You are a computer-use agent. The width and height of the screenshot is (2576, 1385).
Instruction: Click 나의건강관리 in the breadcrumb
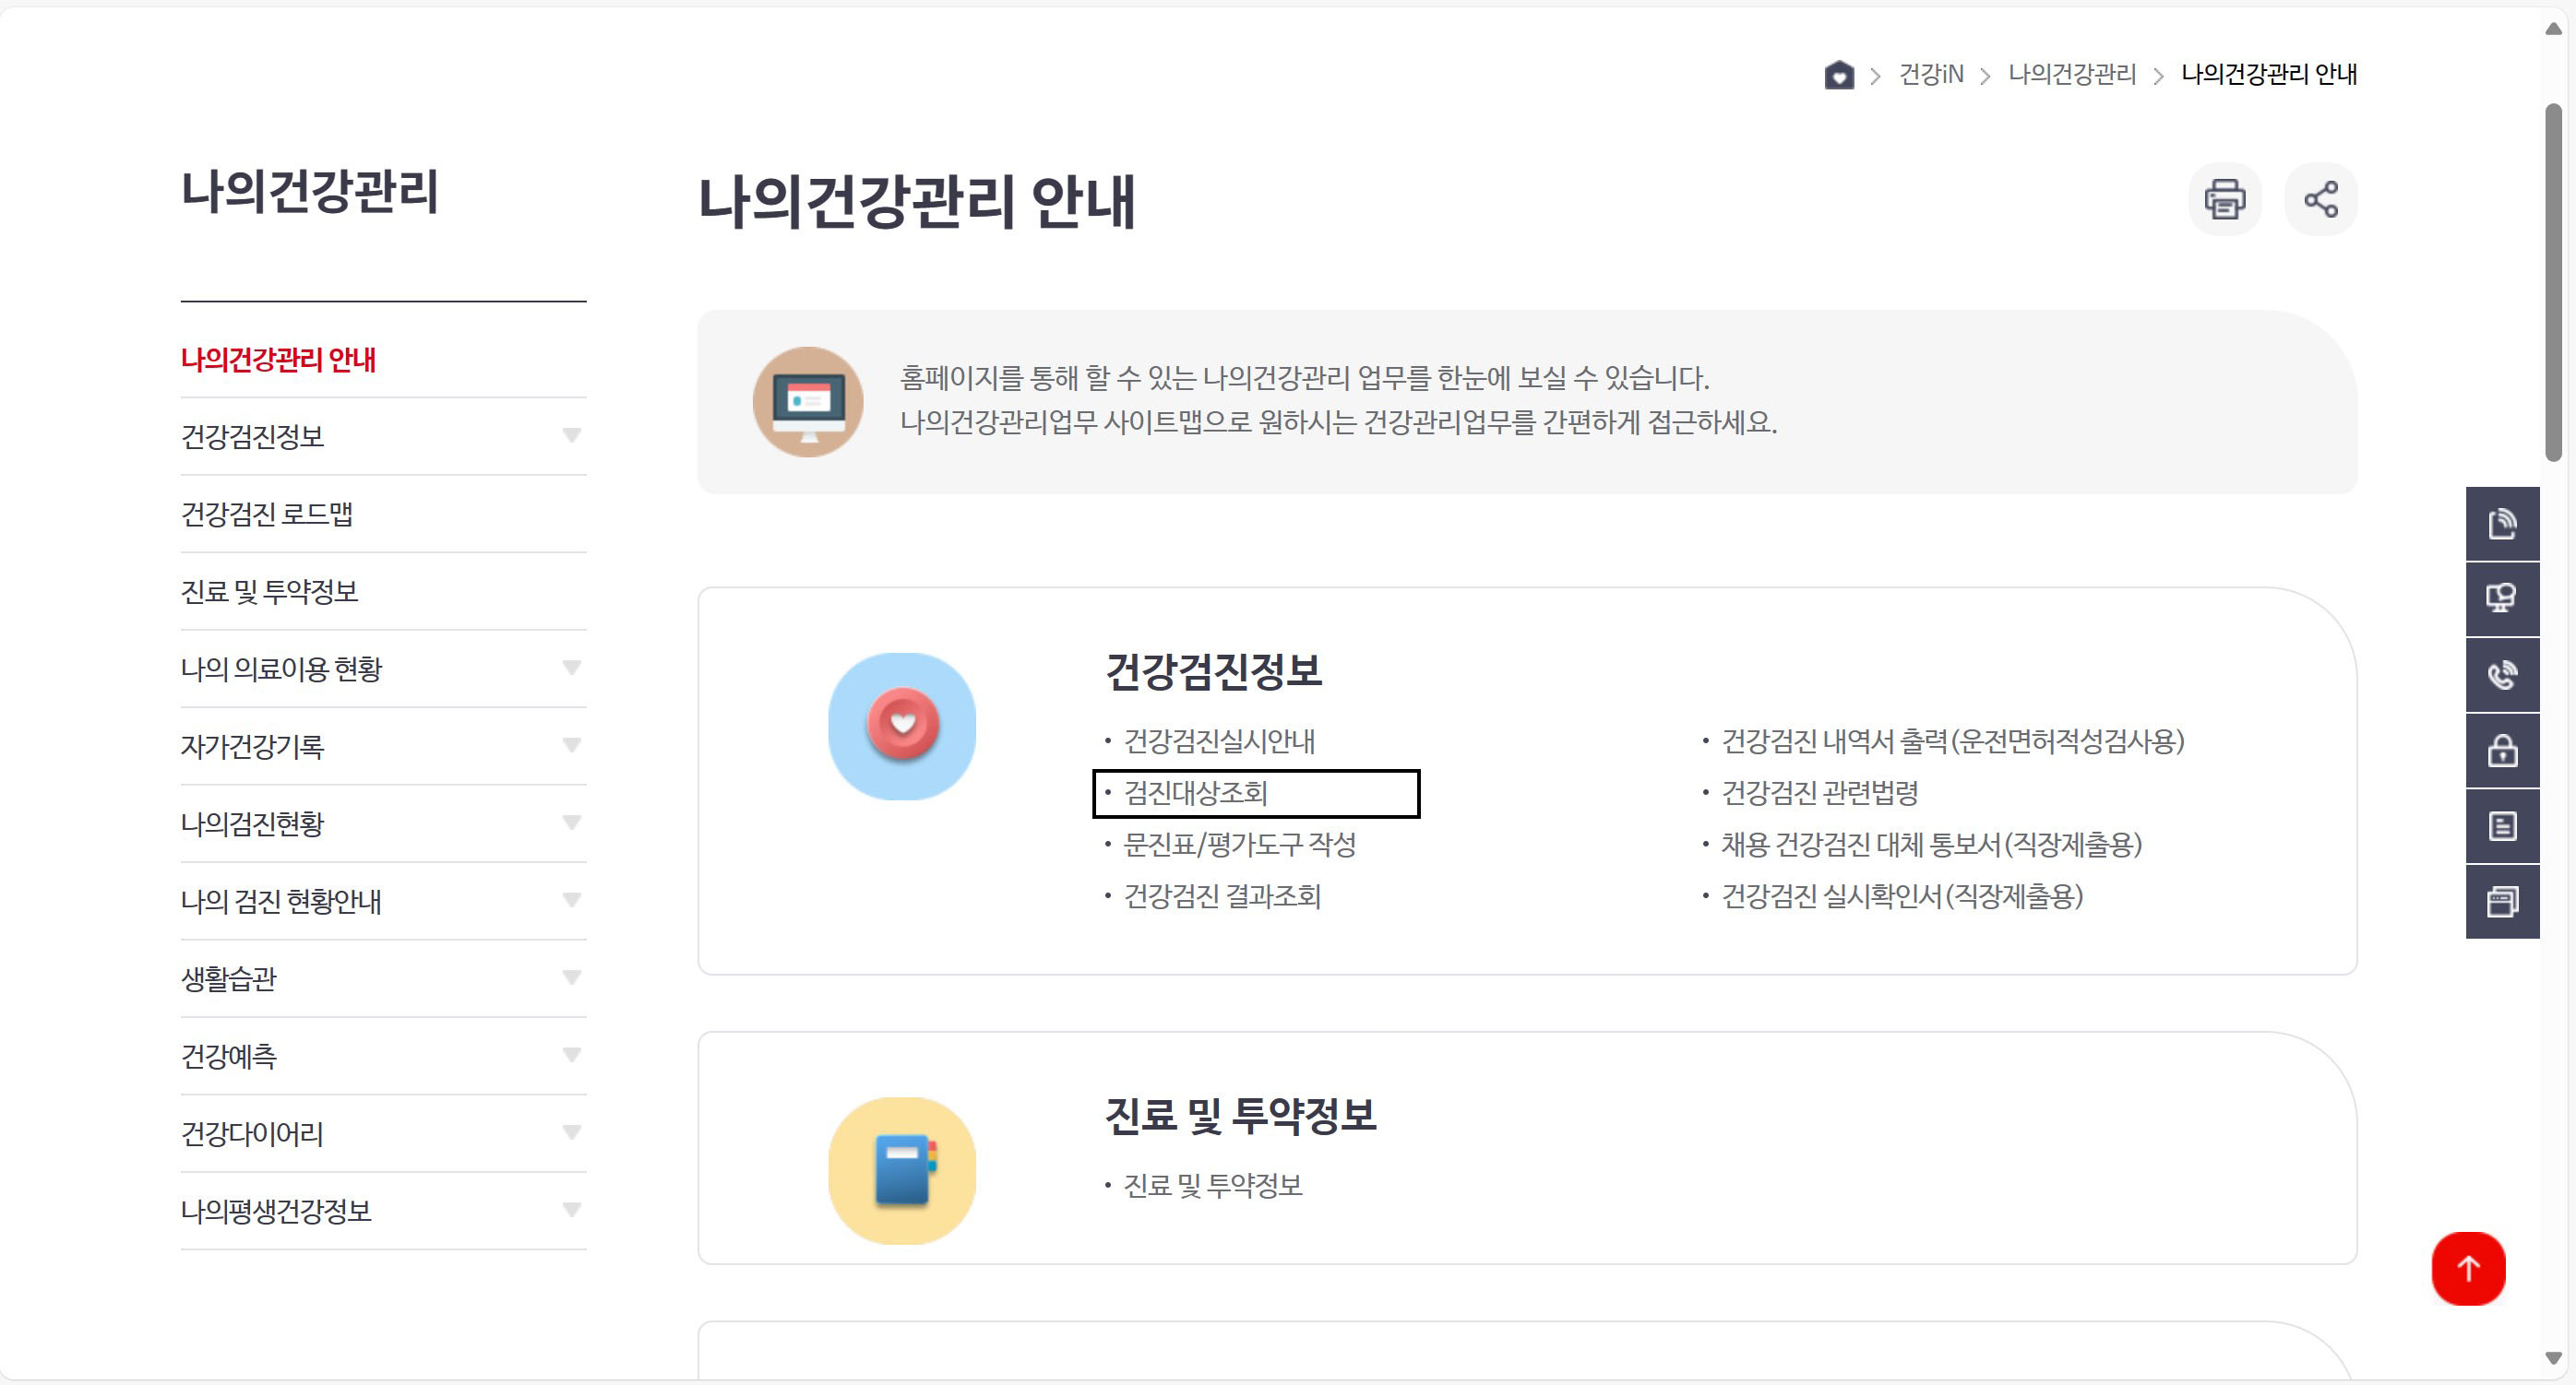coord(2072,75)
